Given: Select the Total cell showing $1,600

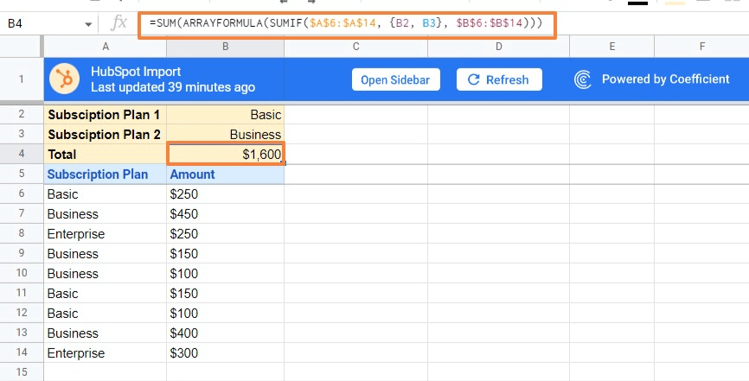Looking at the screenshot, I should pyautogui.click(x=226, y=154).
